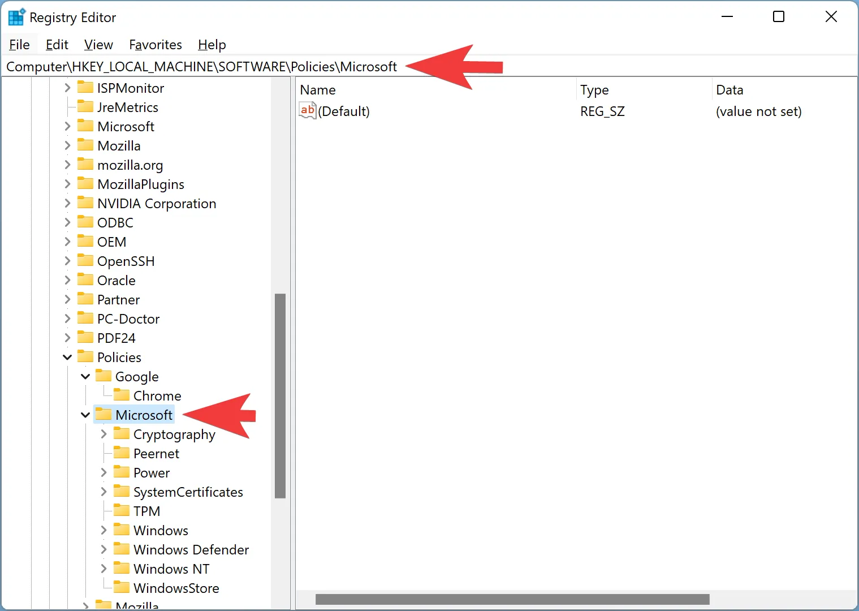Click the Name column header
Image resolution: width=859 pixels, height=611 pixels.
click(x=318, y=89)
